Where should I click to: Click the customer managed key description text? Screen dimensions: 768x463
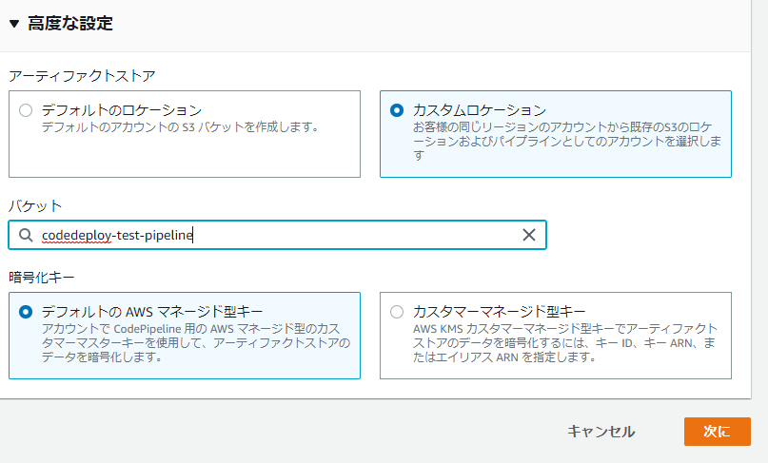[x=564, y=342]
